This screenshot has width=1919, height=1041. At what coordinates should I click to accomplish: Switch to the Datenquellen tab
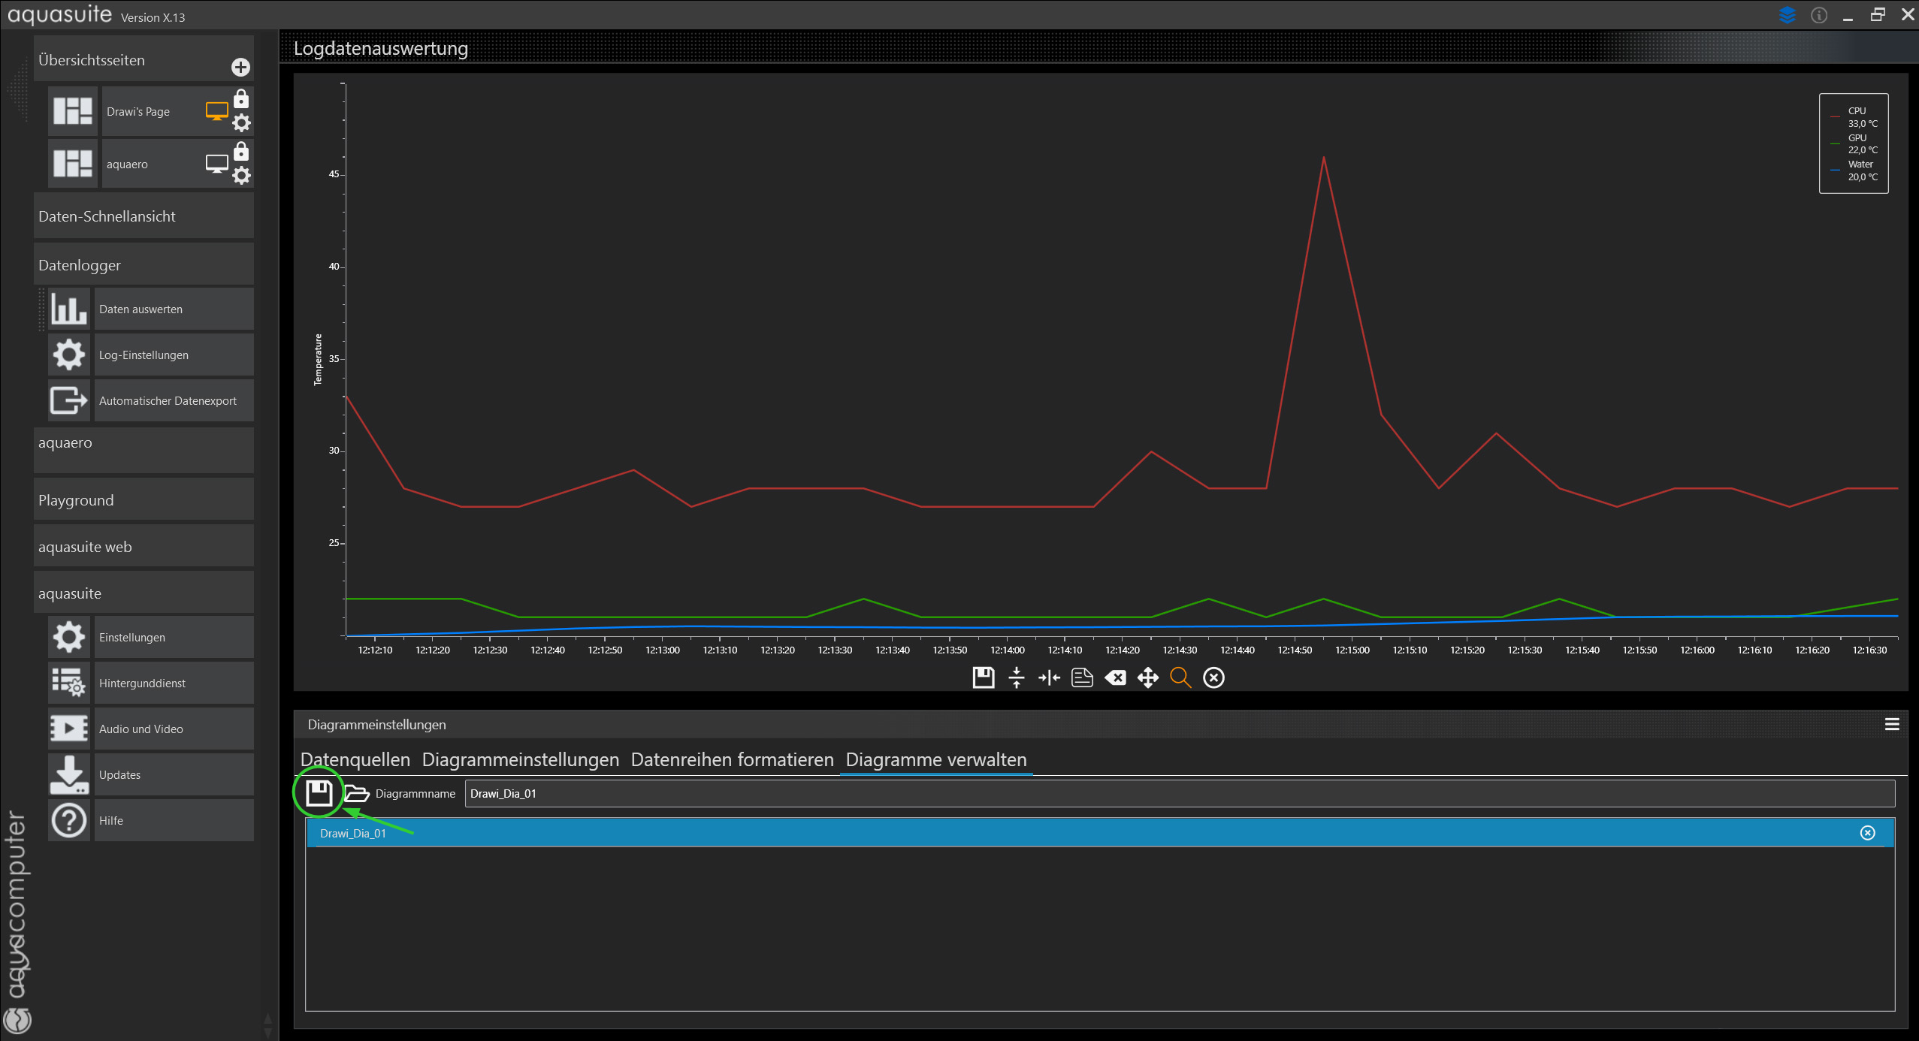pos(355,759)
